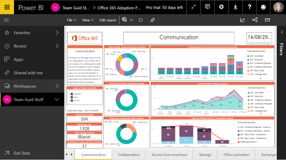This screenshot has width=286, height=160.
Task: Open the Power BI app launcher grid
Action: (7, 7)
